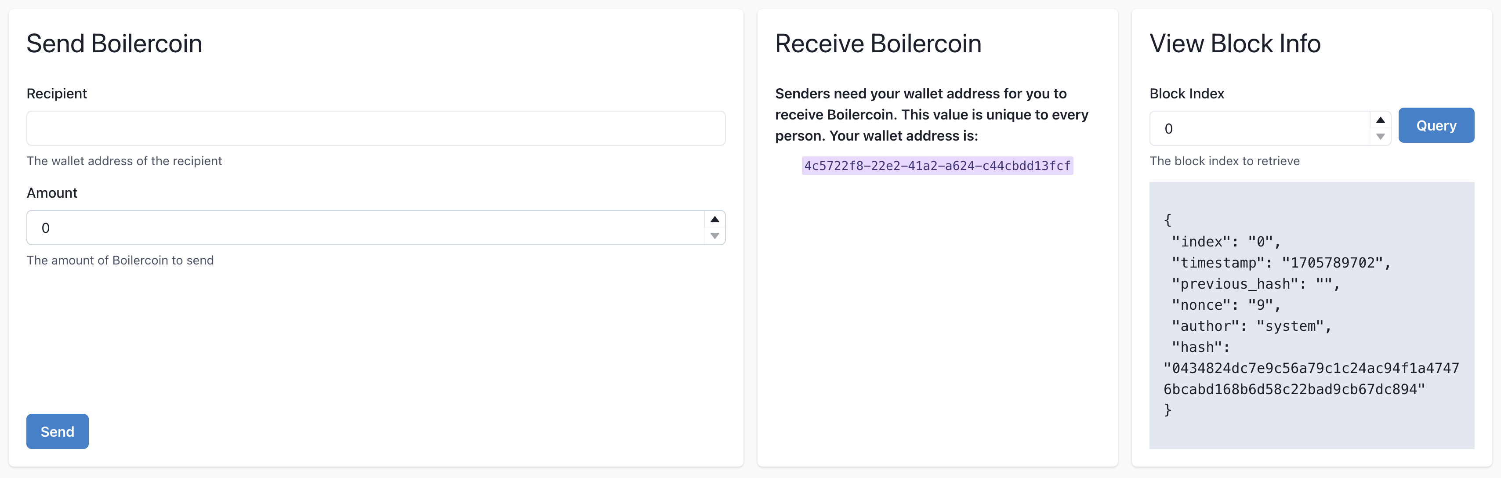This screenshot has height=478, width=1501.
Task: Click the Receive Boilercoin heading
Action: pos(877,44)
